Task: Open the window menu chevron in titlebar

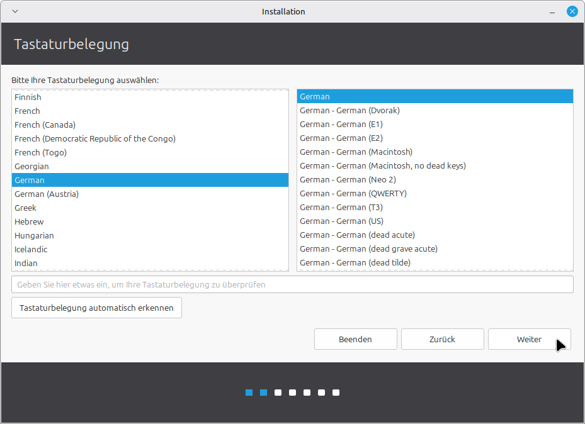Action: click(x=15, y=11)
